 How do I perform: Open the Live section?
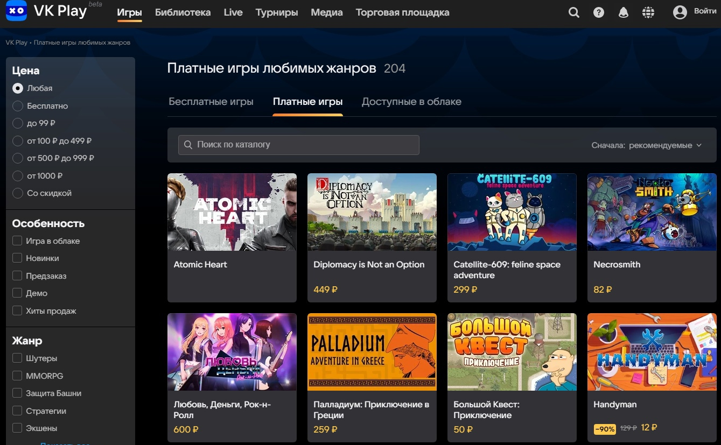[x=233, y=12]
